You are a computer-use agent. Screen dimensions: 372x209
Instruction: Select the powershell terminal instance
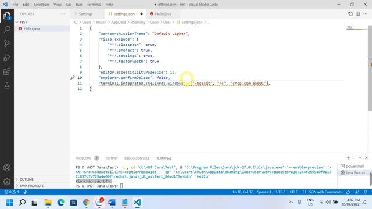pos(352,166)
